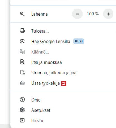Click the exit arrow icon beside Poistu

coord(22,120)
